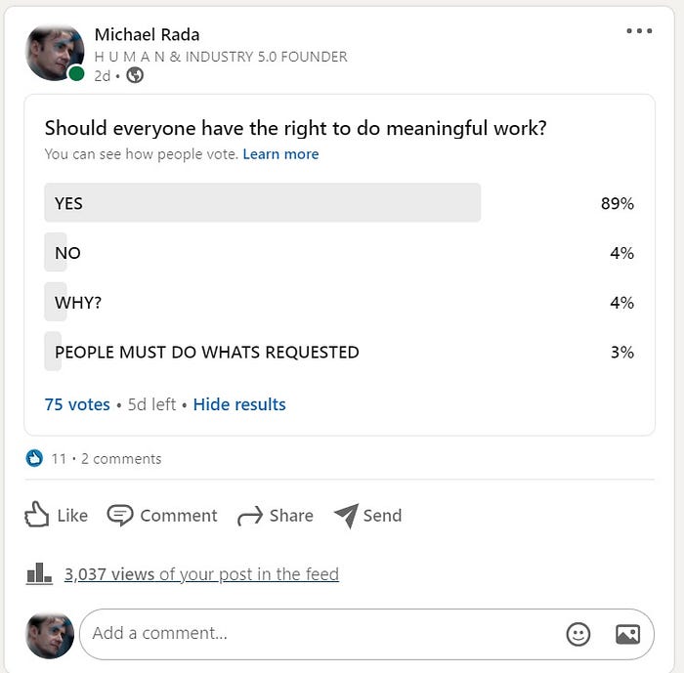Select PEOPLE MUST DO WHATS REQUESTED option
This screenshot has height=673, width=684.
pos(339,352)
